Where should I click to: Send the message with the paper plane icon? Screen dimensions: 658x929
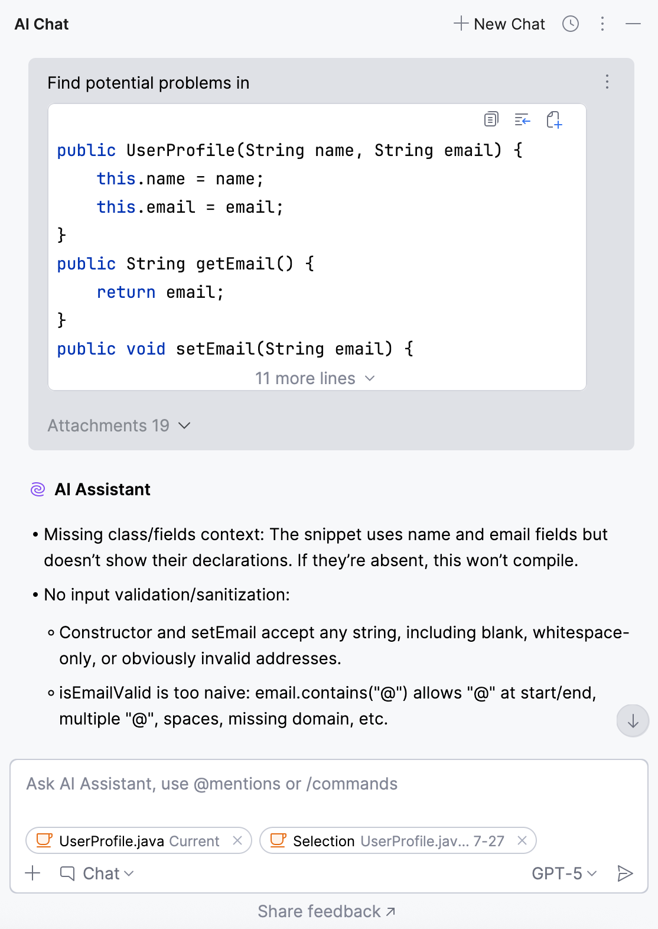pos(625,872)
